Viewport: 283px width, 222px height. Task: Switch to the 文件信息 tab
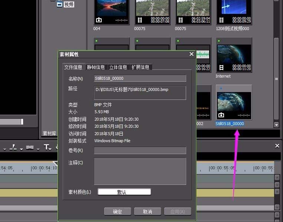pyautogui.click(x=73, y=67)
